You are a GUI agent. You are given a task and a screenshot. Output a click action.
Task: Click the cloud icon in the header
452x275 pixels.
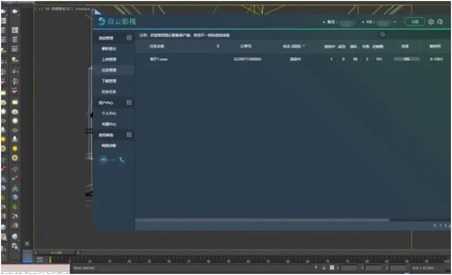click(440, 22)
